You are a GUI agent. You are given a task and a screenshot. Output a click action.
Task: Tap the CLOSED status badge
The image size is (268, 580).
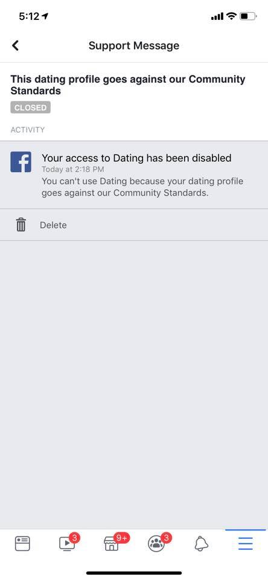pyautogui.click(x=30, y=108)
